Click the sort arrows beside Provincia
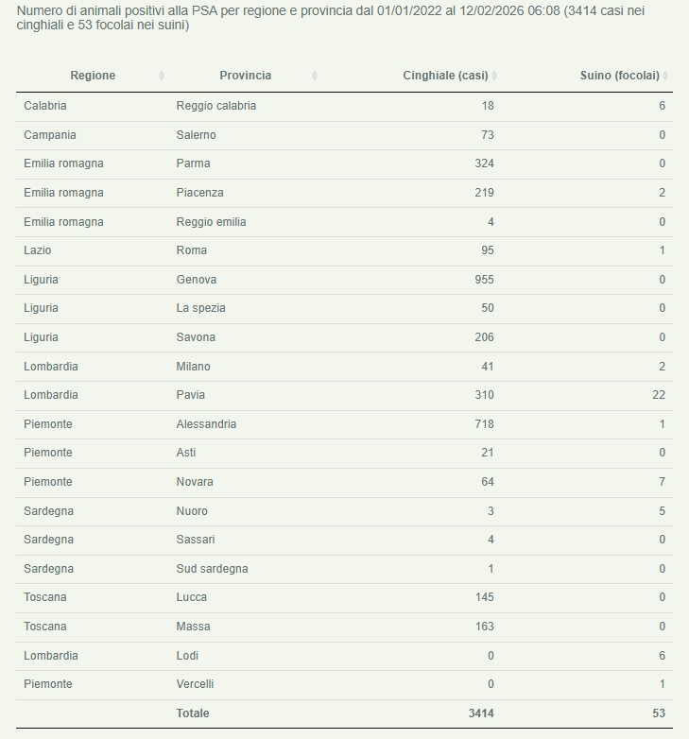This screenshot has width=689, height=739. coord(314,76)
